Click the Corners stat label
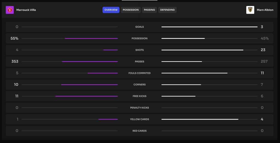The image size is (280, 143). pos(139,85)
